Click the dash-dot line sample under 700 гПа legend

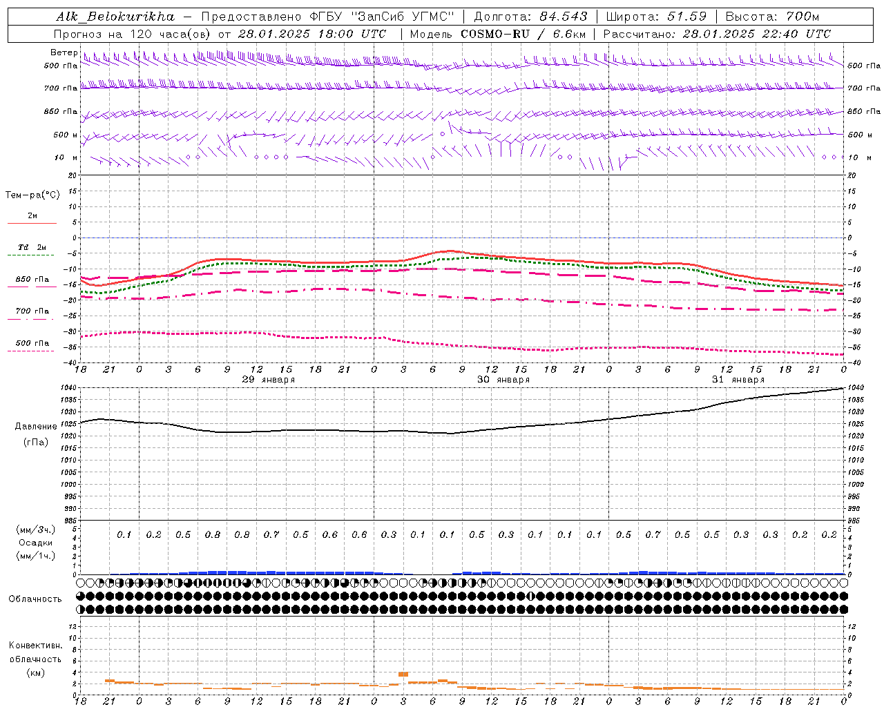(x=30, y=320)
